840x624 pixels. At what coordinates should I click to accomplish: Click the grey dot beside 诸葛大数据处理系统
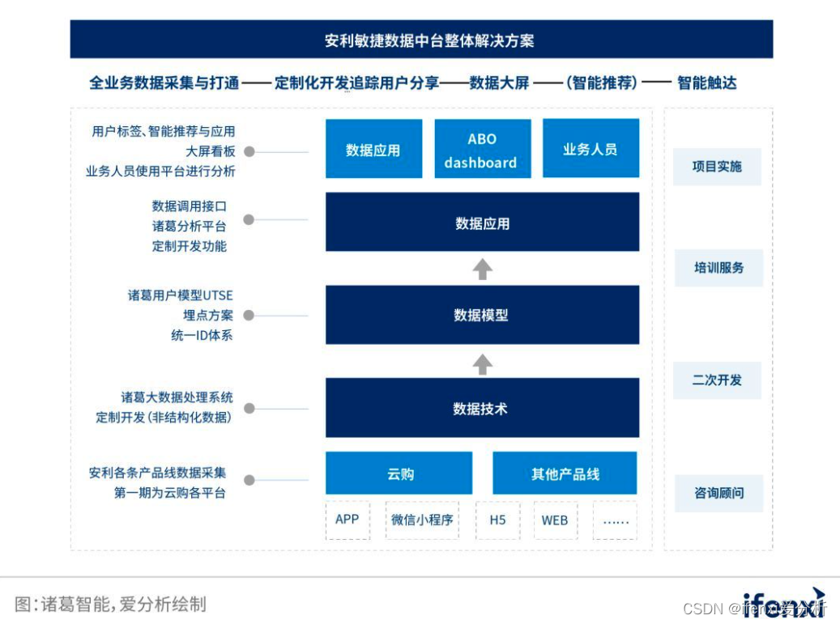coord(249,409)
